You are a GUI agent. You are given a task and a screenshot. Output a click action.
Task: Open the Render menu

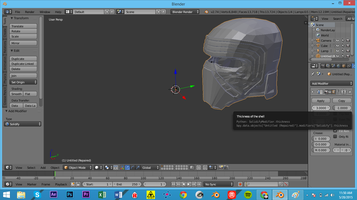[x=30, y=12]
